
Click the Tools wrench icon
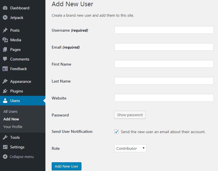coord(5,137)
